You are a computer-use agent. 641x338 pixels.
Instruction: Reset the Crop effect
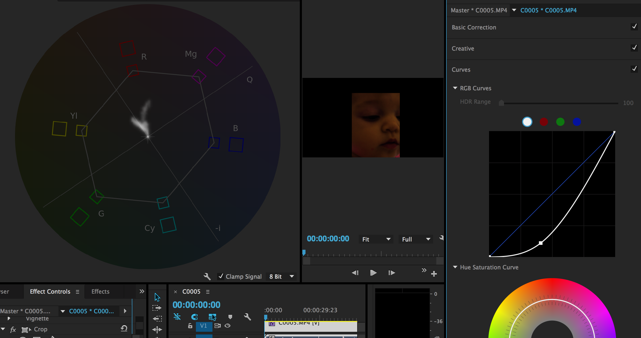(124, 328)
